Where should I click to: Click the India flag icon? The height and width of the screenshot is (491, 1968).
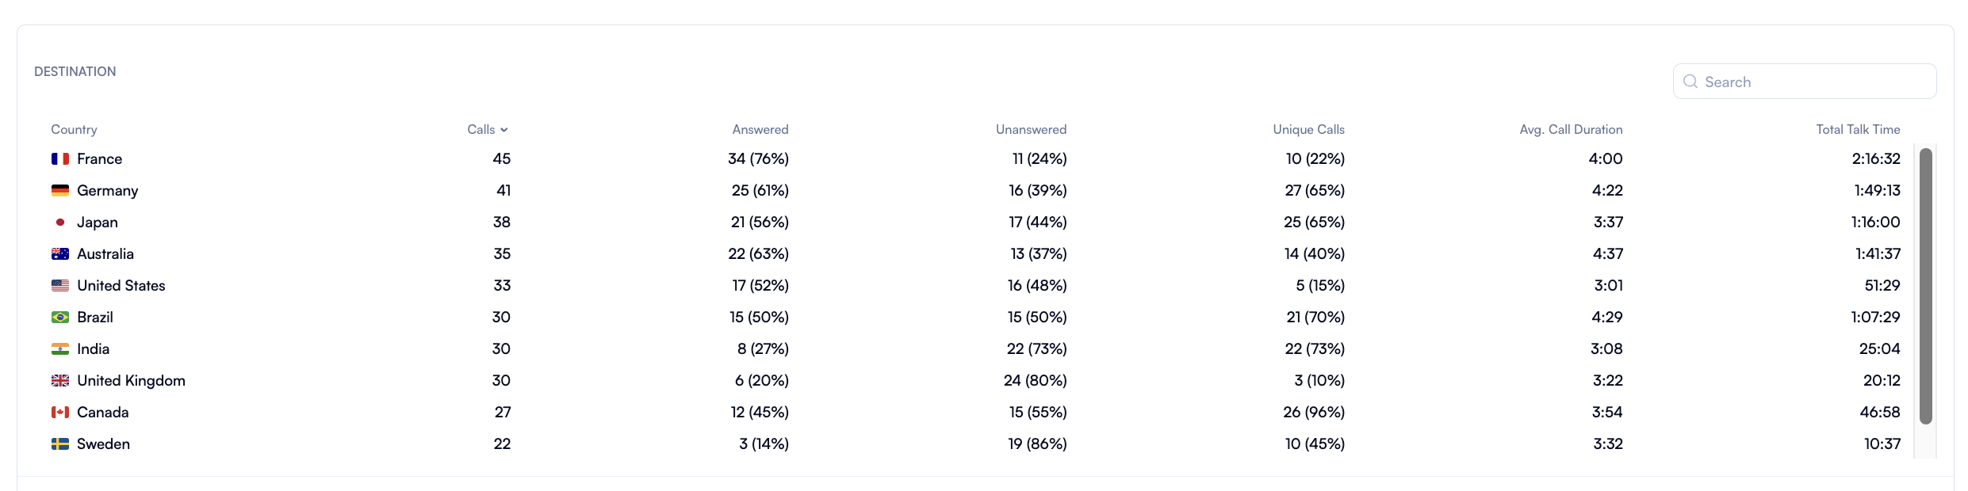coord(60,349)
